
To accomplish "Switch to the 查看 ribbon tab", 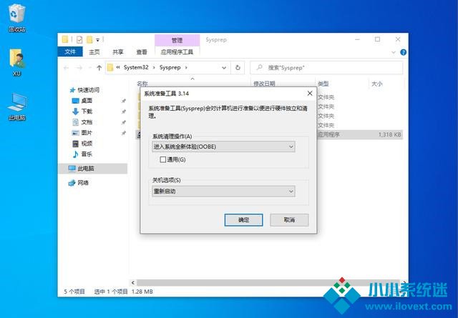I will [x=142, y=52].
